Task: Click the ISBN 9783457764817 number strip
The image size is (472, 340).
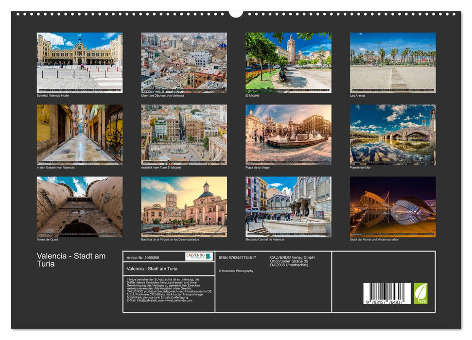Action: click(237, 257)
